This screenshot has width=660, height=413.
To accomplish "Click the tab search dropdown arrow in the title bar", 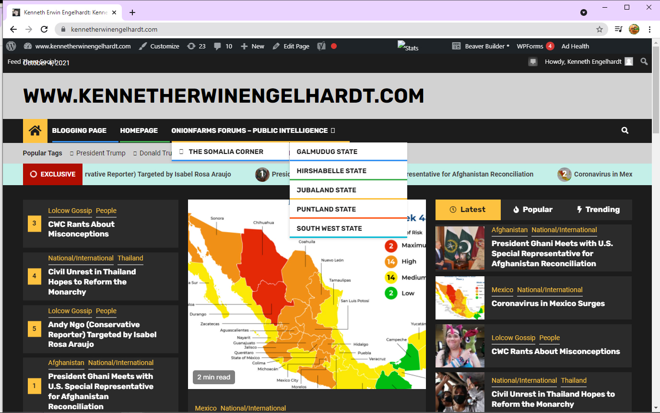I will point(584,12).
